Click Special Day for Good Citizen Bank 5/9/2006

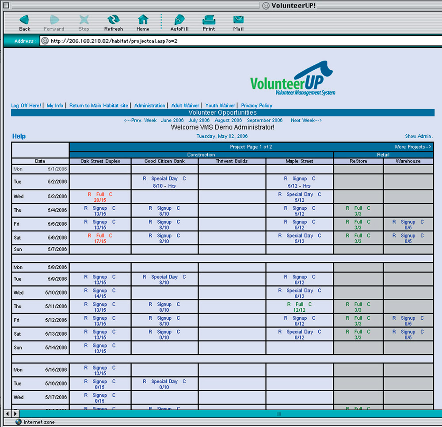164,277
